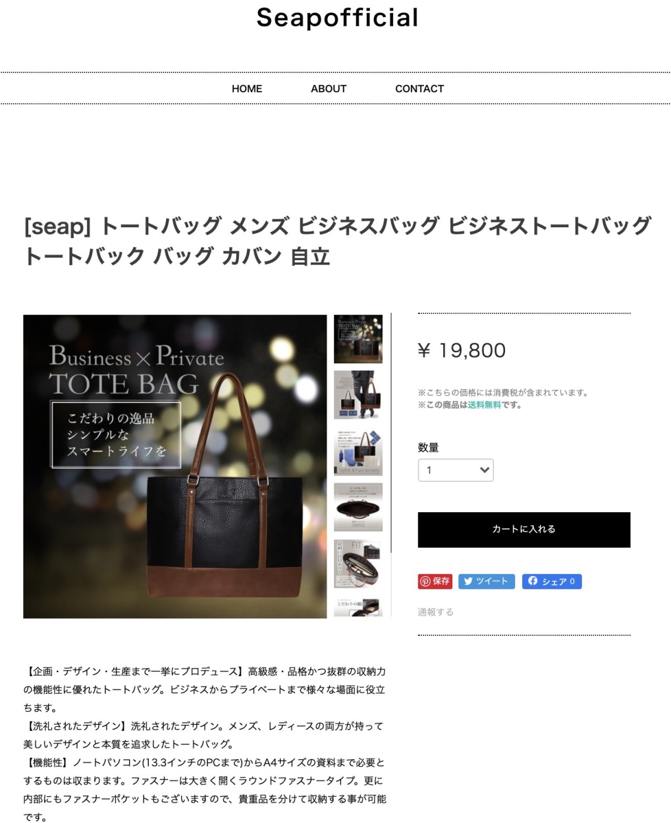Select the fourth thumbnail showing open bag top

coord(358,508)
